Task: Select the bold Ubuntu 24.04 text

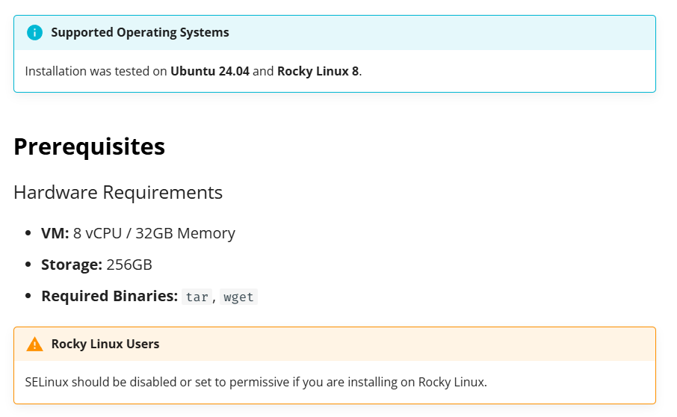Action: click(209, 72)
